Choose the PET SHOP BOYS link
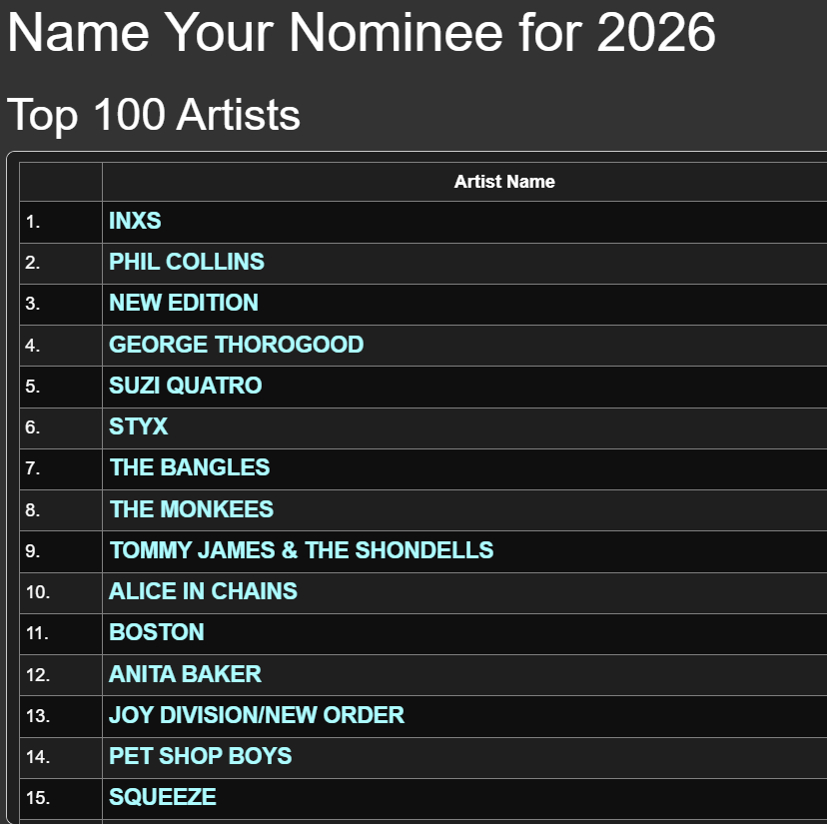 tap(201, 756)
